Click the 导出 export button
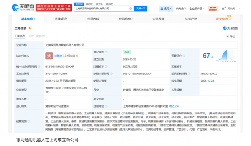This screenshot has width=251, height=146. point(231,36)
